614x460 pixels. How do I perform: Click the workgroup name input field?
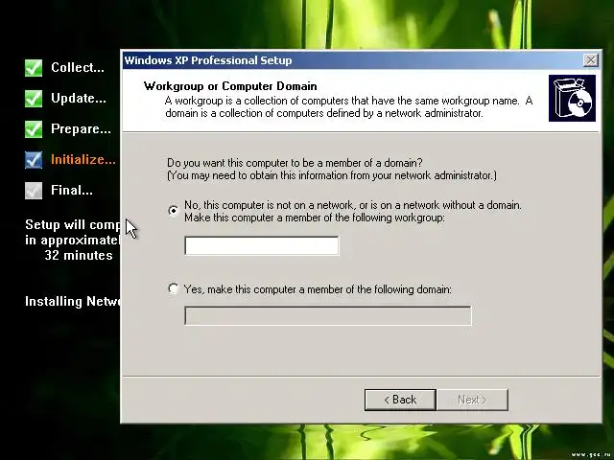[262, 245]
